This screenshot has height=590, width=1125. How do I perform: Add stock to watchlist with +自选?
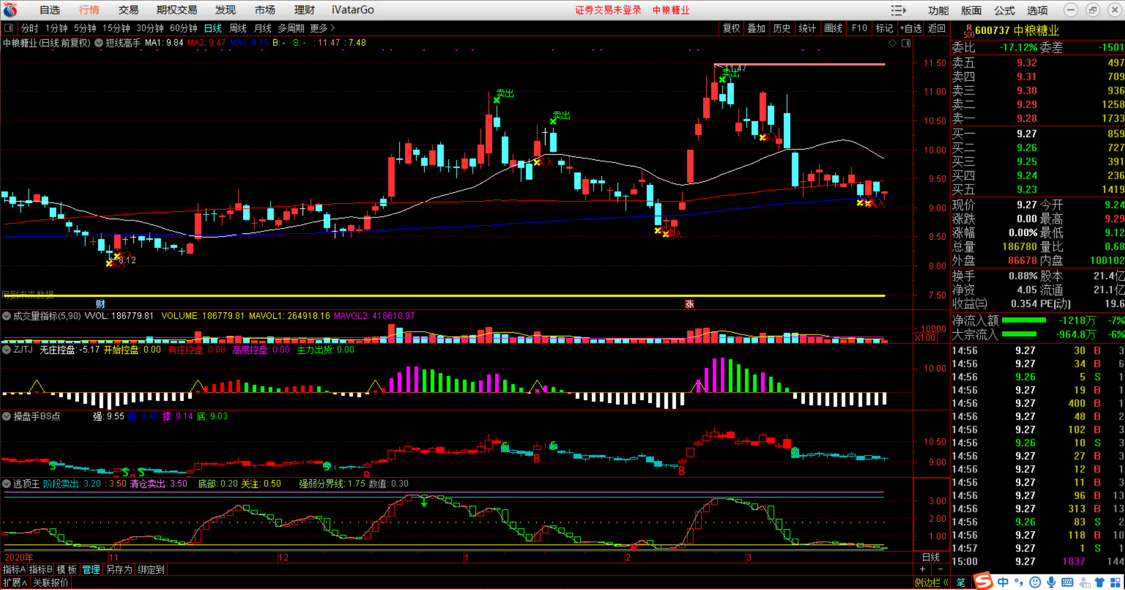click(x=911, y=28)
